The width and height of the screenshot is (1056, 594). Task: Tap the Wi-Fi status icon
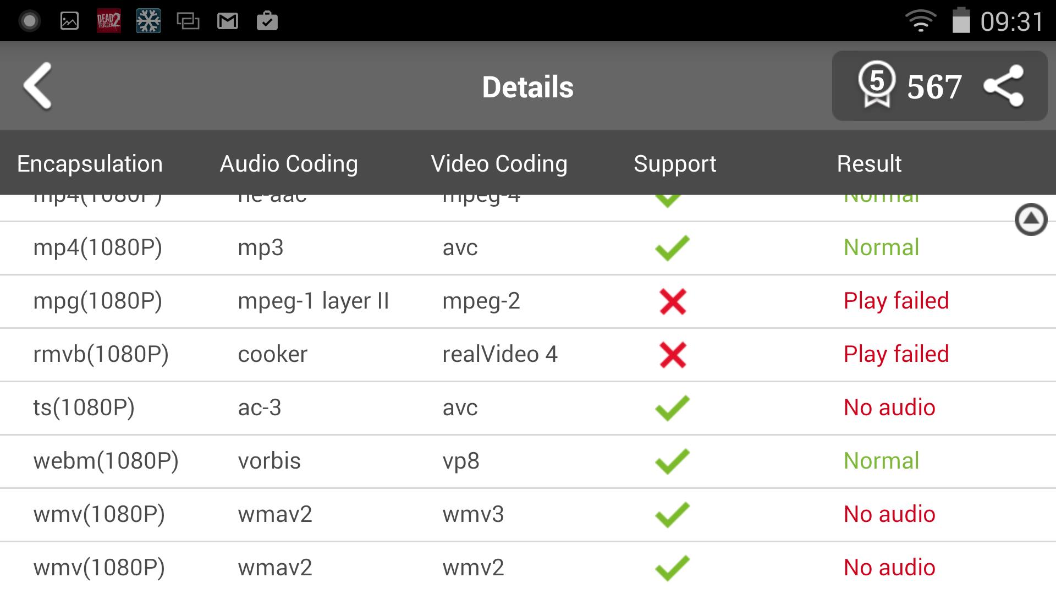pos(921,21)
